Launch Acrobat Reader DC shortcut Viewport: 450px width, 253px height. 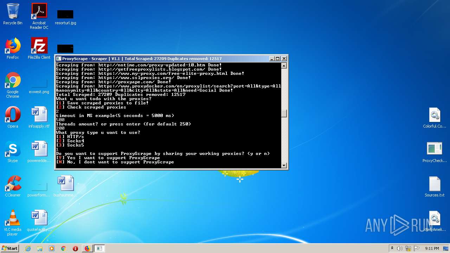click(x=39, y=16)
